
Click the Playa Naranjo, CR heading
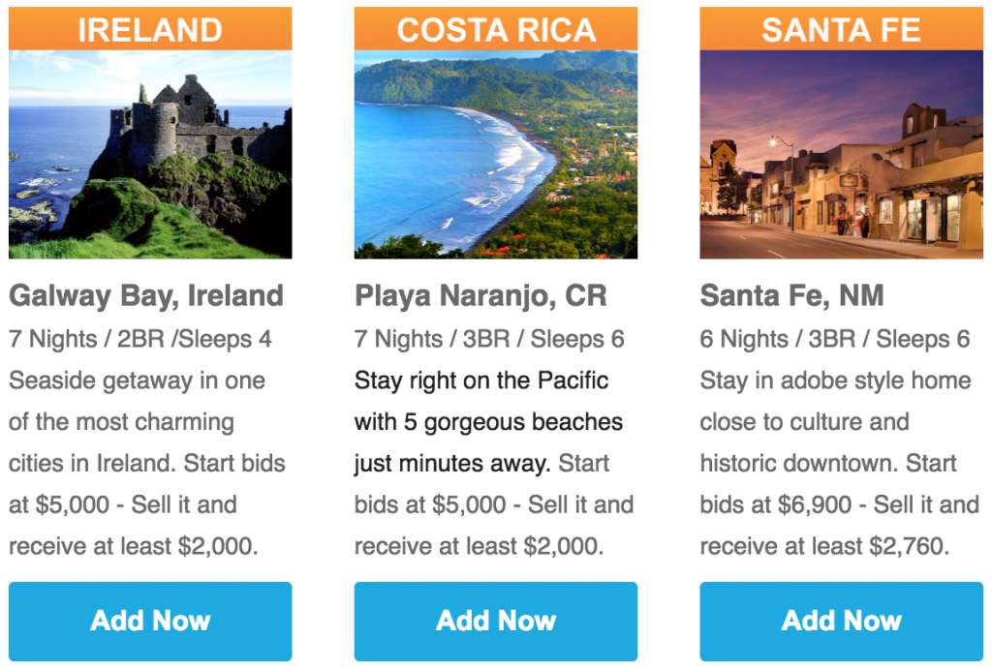[x=480, y=296]
